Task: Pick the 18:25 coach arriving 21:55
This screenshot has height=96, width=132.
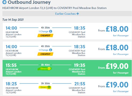Action: click(x=67, y=87)
